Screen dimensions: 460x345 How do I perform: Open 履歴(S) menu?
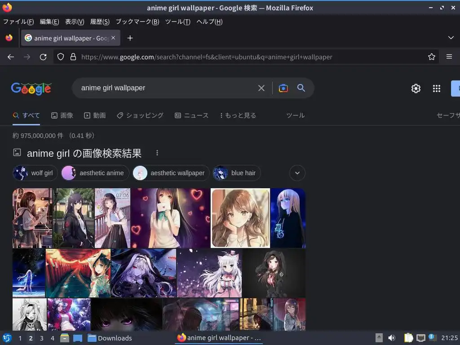(100, 22)
